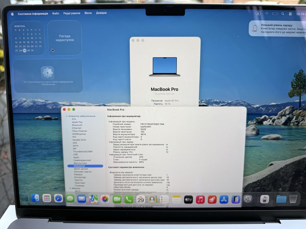Select Ethernet in the sidebar
306x229 pixels.
click(x=77, y=128)
